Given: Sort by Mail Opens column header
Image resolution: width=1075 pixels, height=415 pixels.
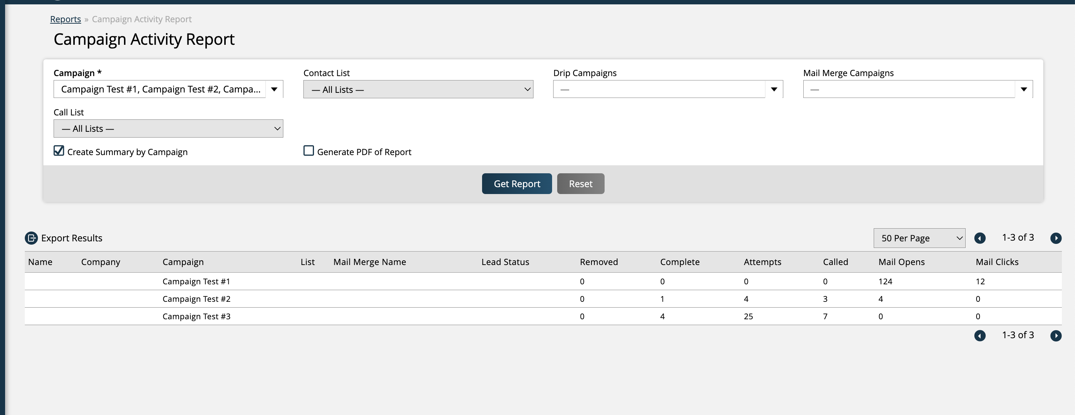Looking at the screenshot, I should tap(901, 262).
